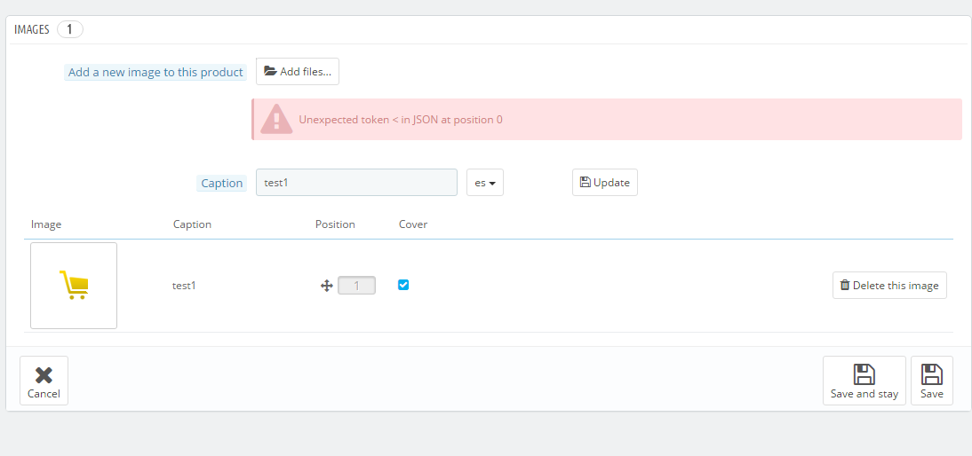Click the floppy disk icon on the Update button

coord(585,183)
